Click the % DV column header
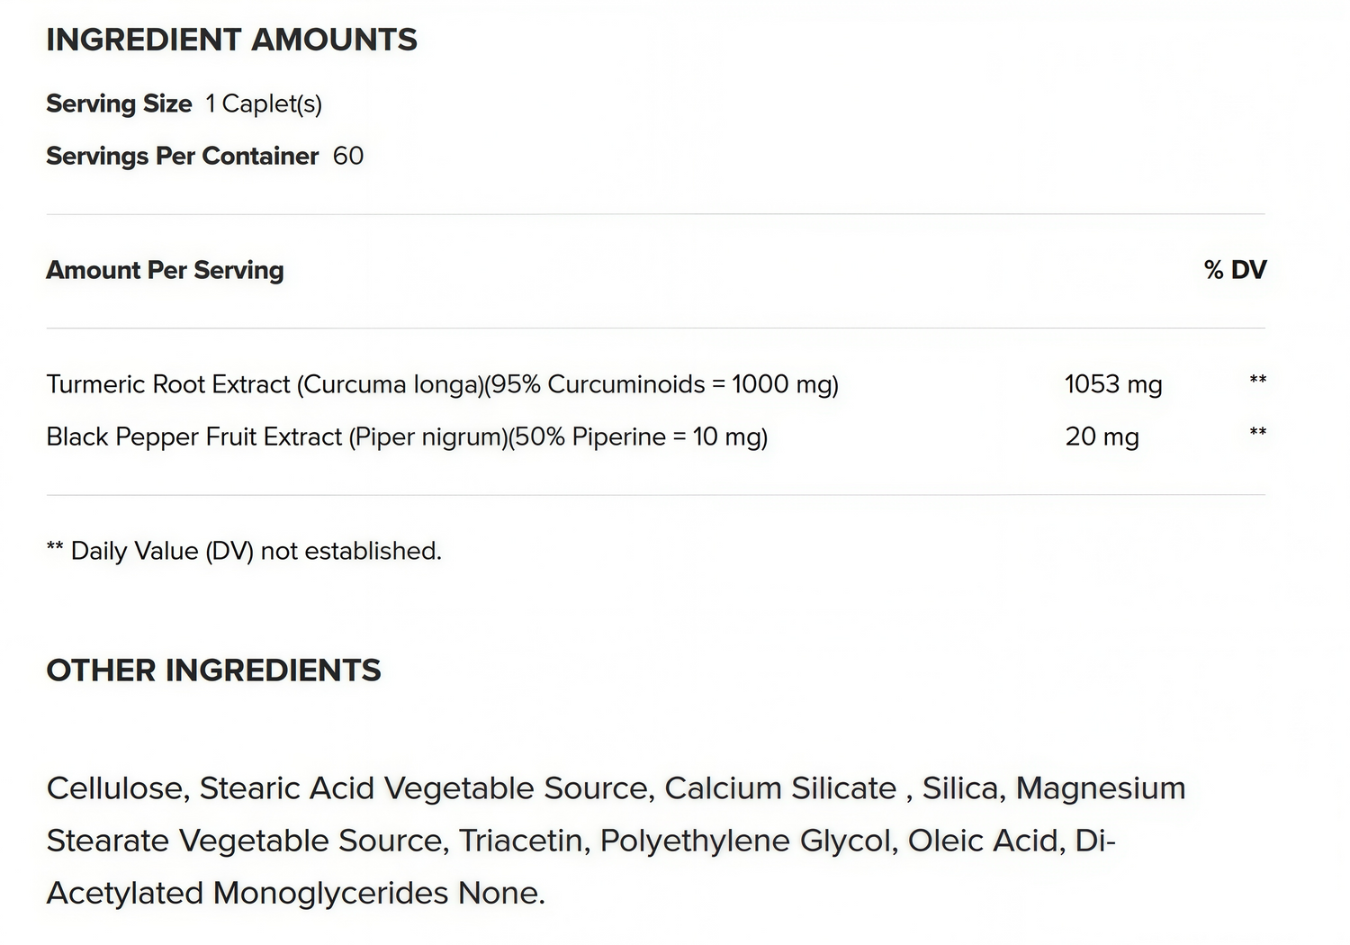The width and height of the screenshot is (1350, 945). click(x=1235, y=270)
